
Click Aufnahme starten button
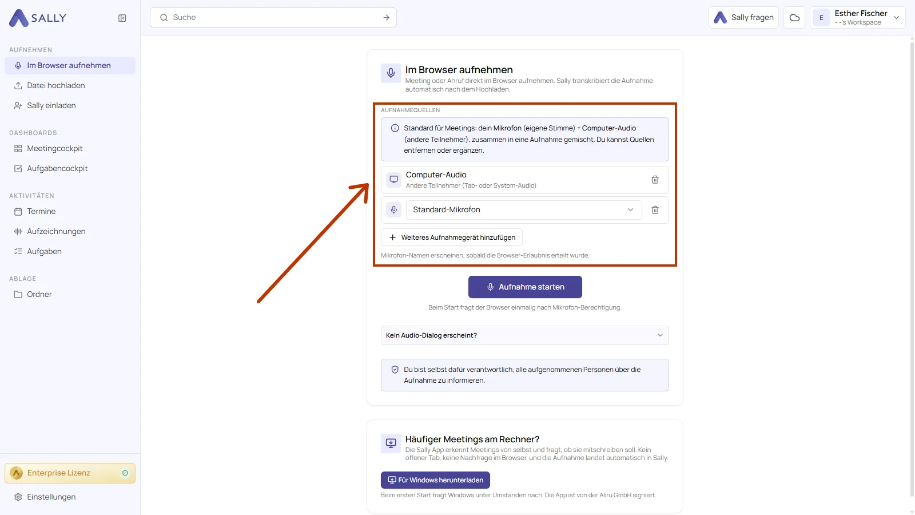(525, 287)
